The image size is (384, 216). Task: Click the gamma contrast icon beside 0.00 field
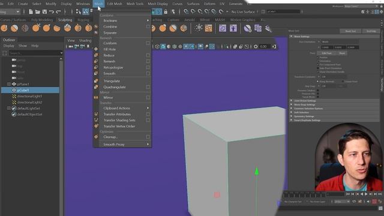point(274,46)
